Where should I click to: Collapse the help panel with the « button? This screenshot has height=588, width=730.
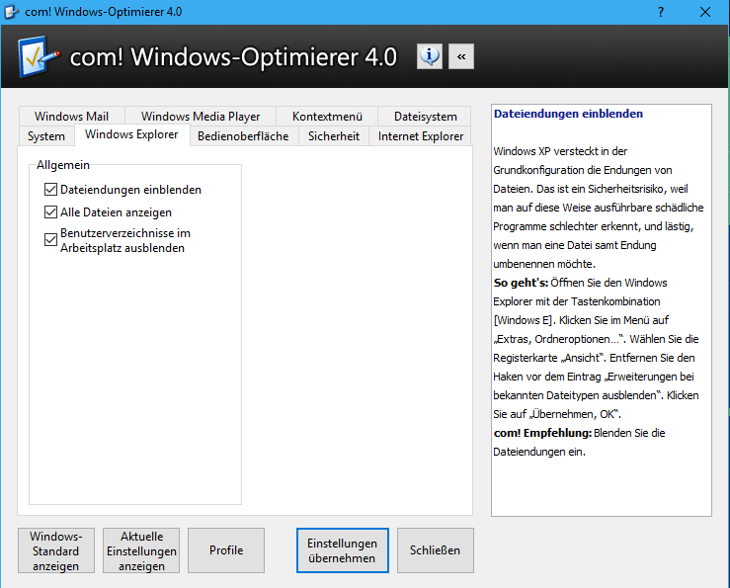(461, 56)
